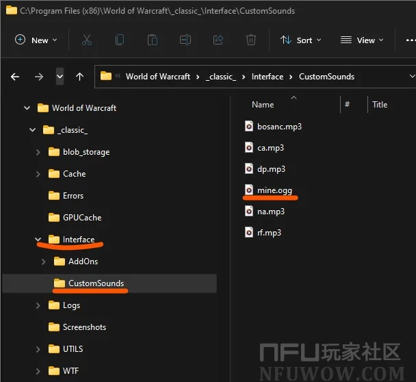Click the Share icon in toolbar

pos(218,40)
